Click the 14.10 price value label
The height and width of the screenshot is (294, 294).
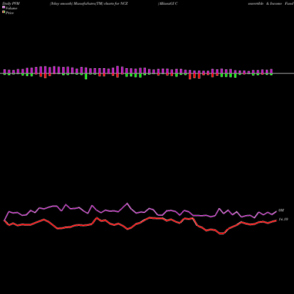(283, 219)
